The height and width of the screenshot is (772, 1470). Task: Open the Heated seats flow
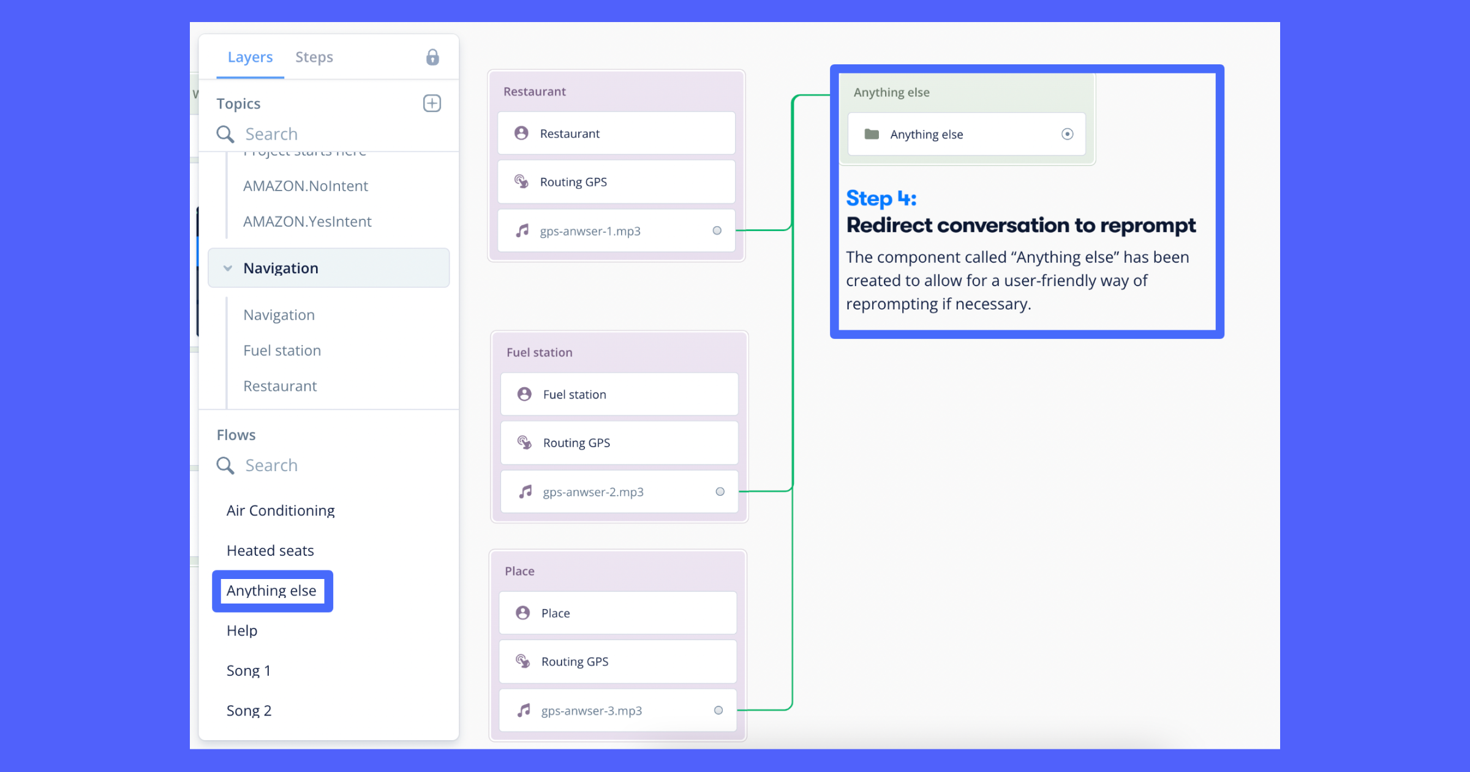click(270, 550)
